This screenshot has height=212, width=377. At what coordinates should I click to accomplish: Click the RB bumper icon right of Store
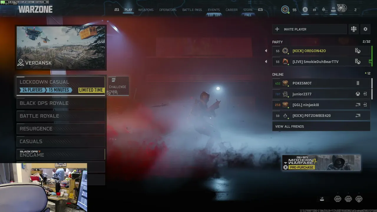tap(260, 10)
